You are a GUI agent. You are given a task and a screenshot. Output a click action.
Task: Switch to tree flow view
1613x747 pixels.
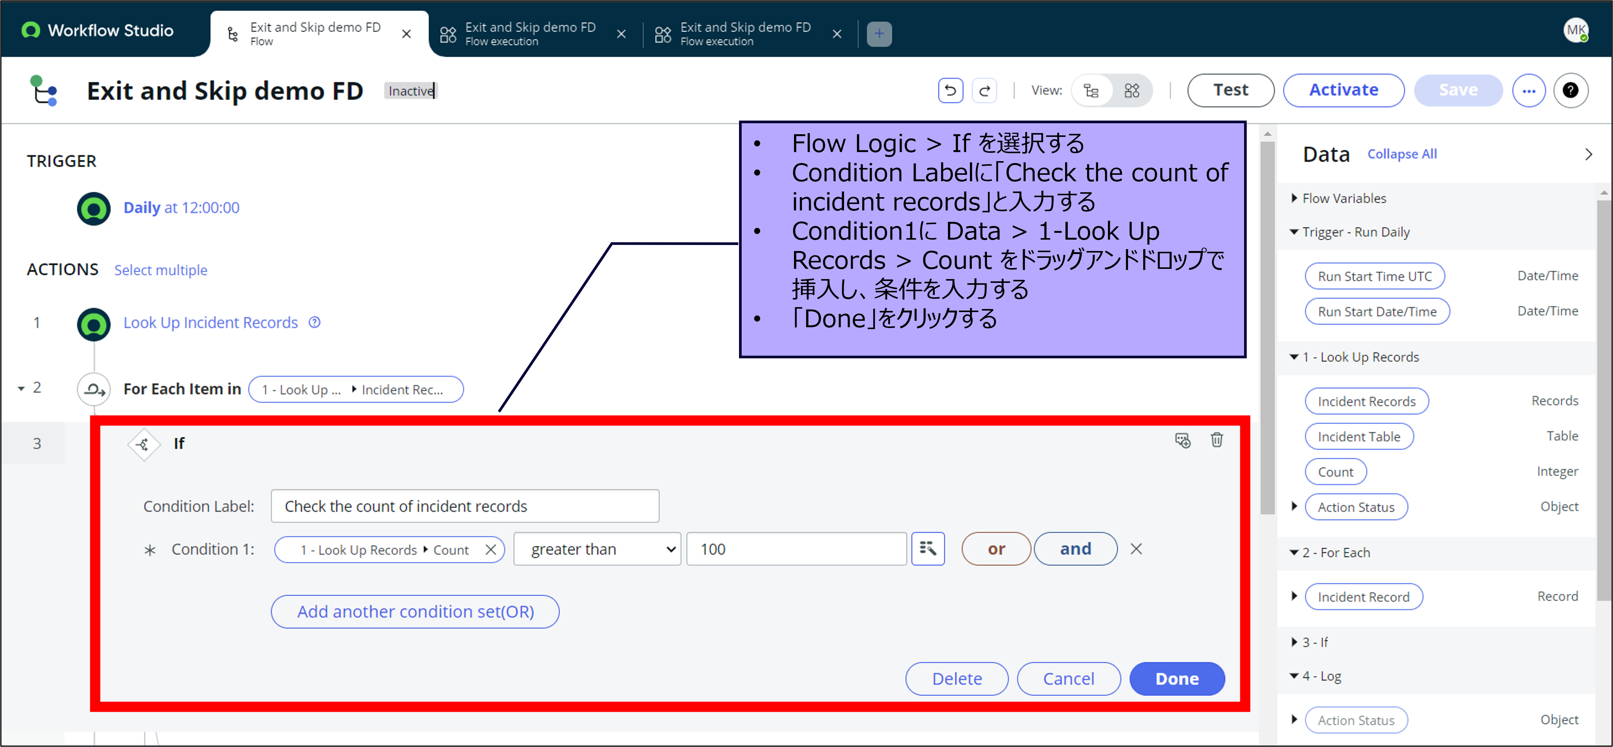[1091, 91]
